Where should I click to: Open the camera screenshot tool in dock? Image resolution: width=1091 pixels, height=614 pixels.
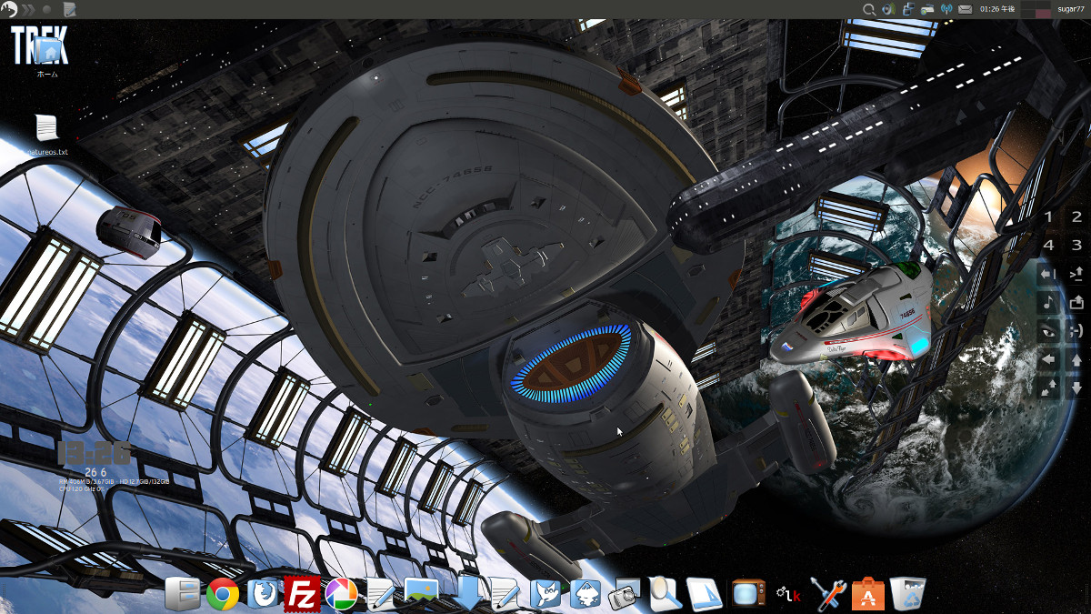coord(626,594)
